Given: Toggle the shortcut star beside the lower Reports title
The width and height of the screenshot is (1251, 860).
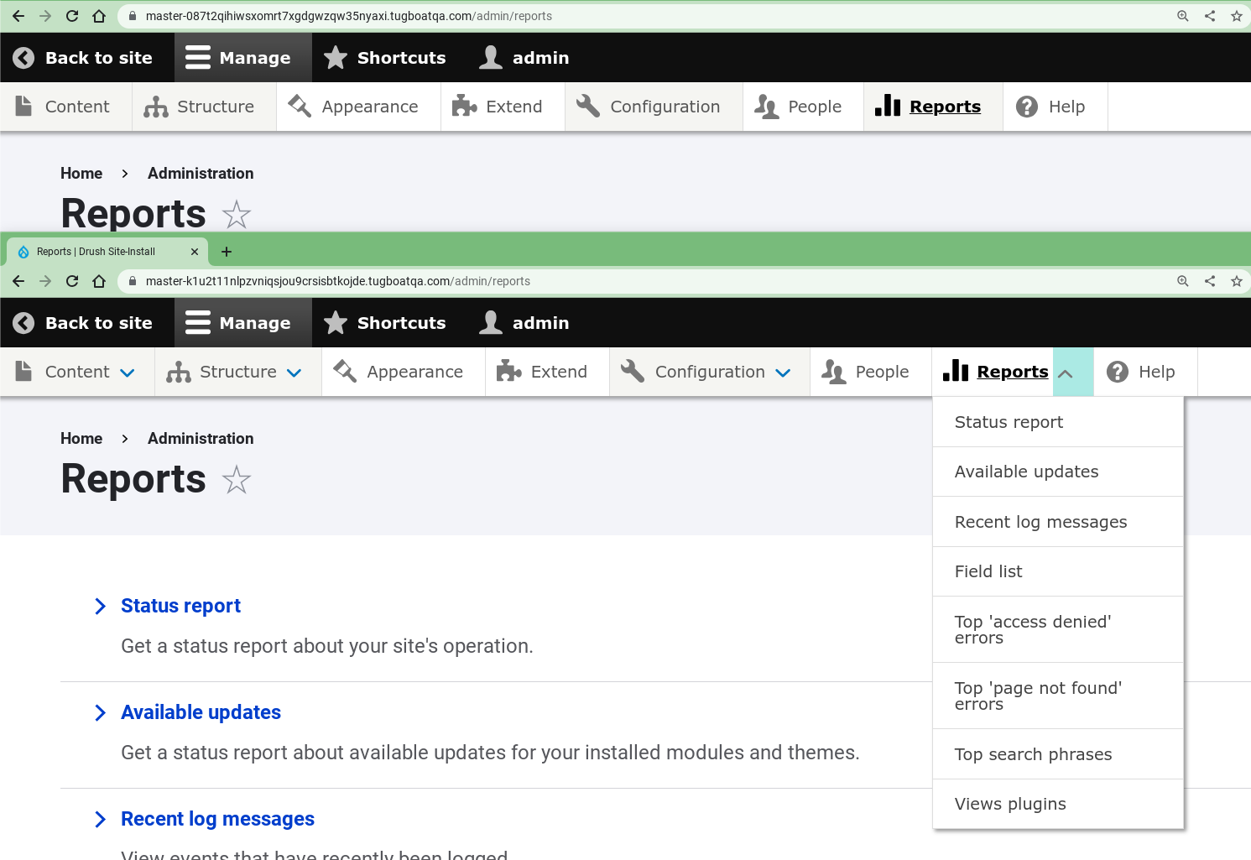Looking at the screenshot, I should click(x=237, y=480).
